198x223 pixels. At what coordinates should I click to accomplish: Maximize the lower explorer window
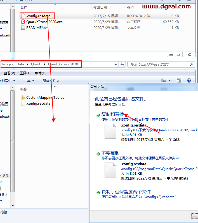coord(179,54)
